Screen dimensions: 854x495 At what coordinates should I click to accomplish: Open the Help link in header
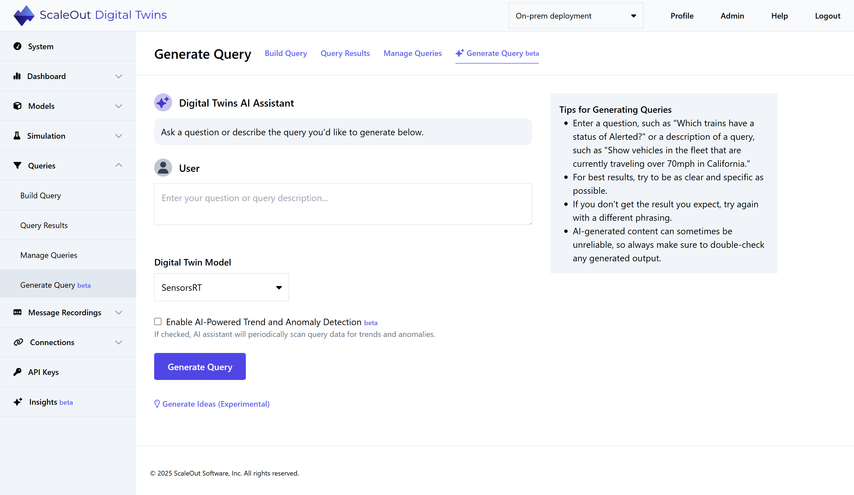click(x=779, y=15)
